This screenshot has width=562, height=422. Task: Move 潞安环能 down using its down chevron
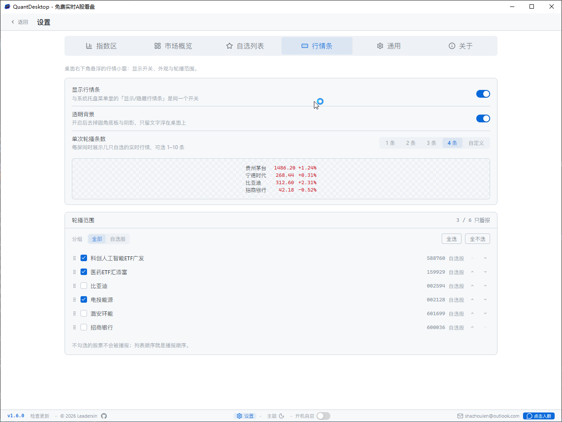[x=485, y=313]
